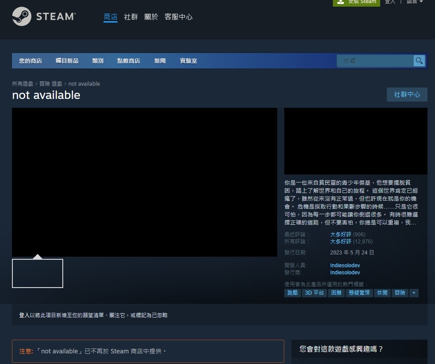Click the not available breadcrumb link
Screen dimensions: 435x364
84,84
